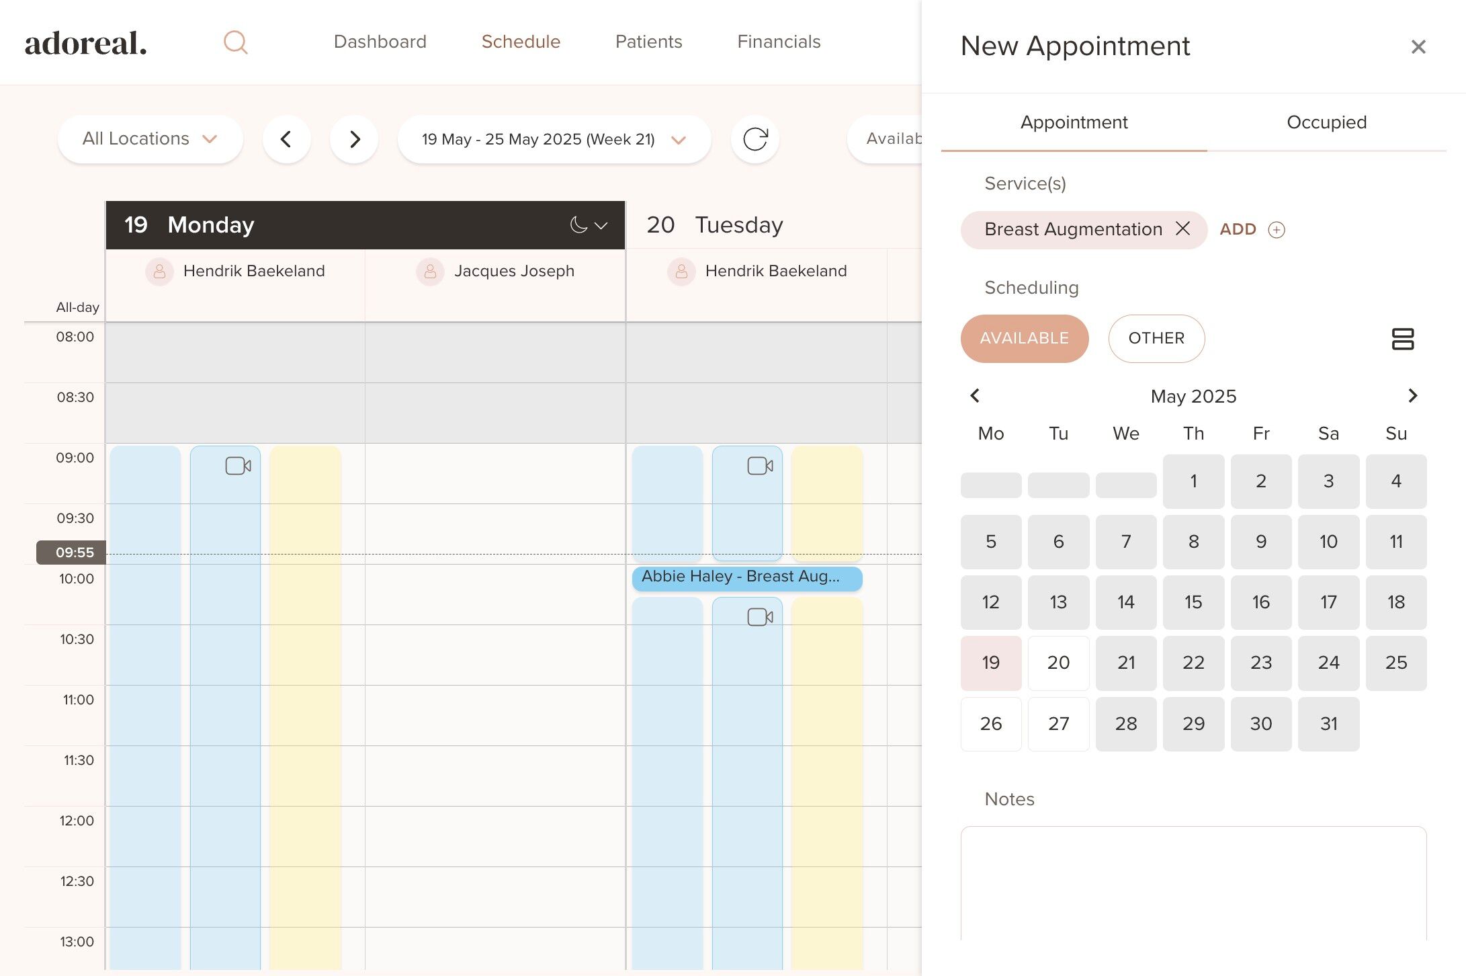Click the video call icon on Monday 09:00
Image resolution: width=1466 pixels, height=976 pixels.
pyautogui.click(x=238, y=466)
